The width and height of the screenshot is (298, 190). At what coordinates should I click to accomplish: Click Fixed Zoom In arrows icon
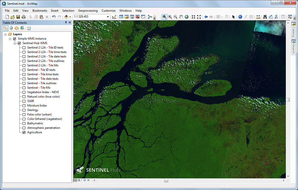click(193, 17)
